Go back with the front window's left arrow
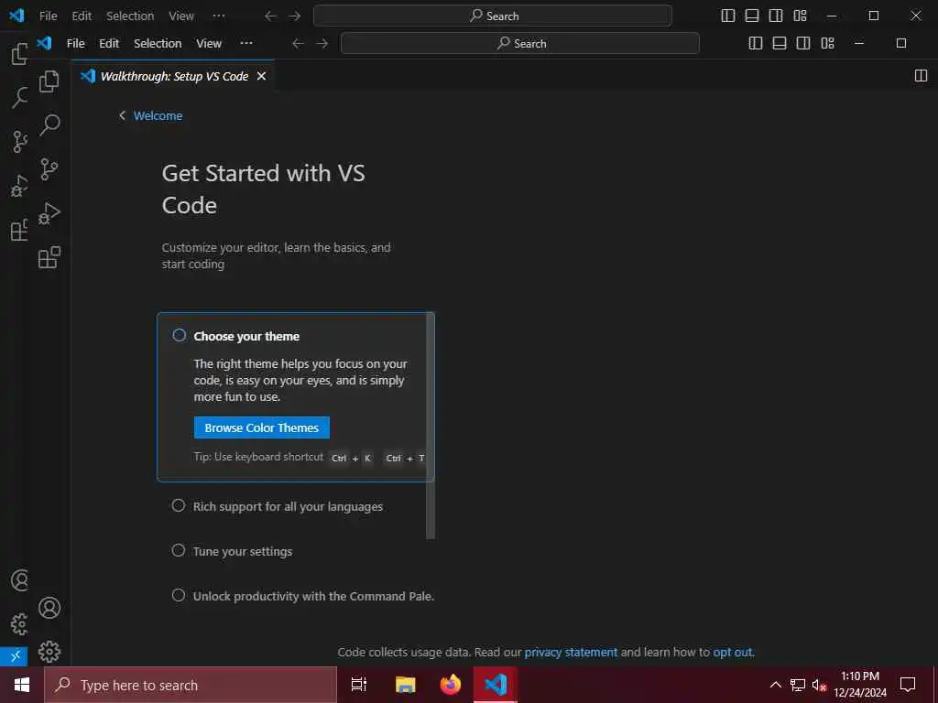This screenshot has width=938, height=703. pyautogui.click(x=298, y=43)
